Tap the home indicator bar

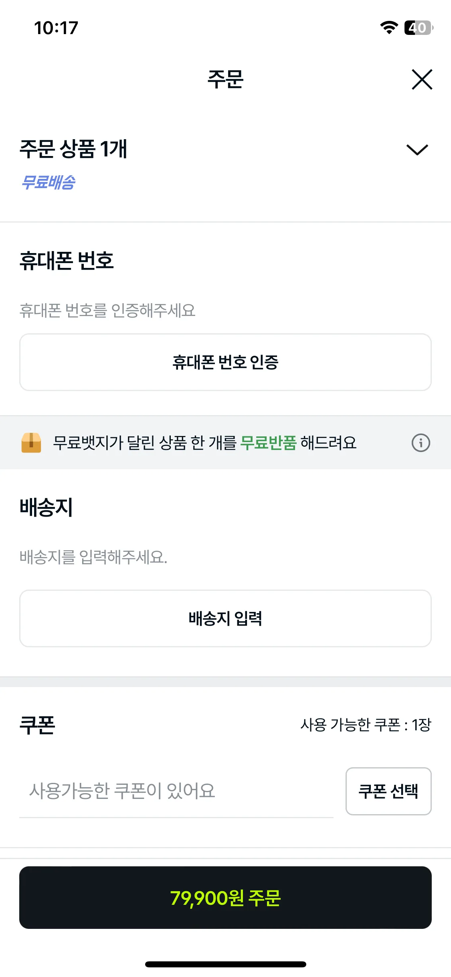225,964
